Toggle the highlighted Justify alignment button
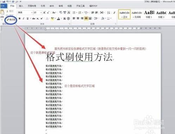Screen dimensions: 175x134 click(x=86, y=18)
